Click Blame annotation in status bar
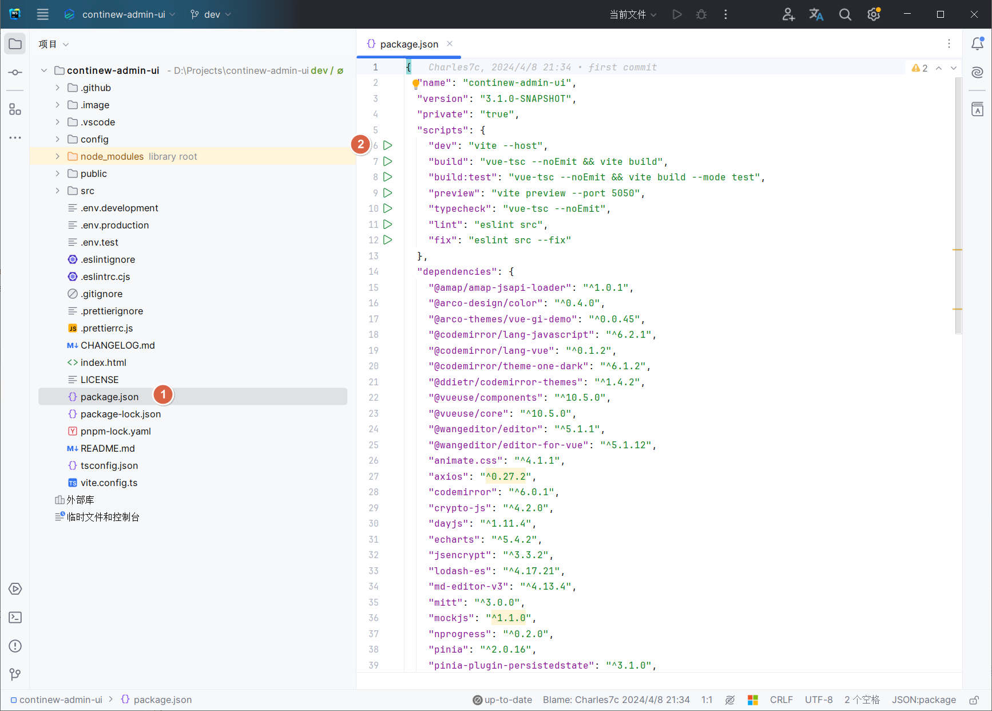The width and height of the screenshot is (992, 711). point(616,700)
